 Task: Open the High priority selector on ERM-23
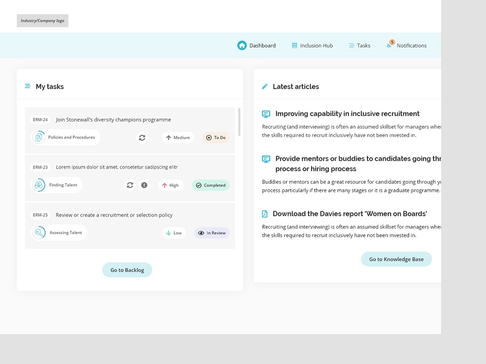click(170, 185)
